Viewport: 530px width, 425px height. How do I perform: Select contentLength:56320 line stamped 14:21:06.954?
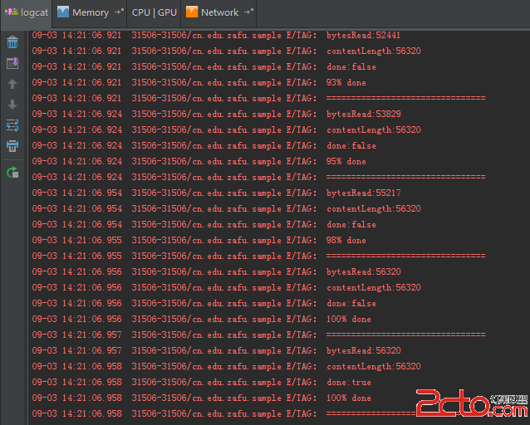coord(227,209)
